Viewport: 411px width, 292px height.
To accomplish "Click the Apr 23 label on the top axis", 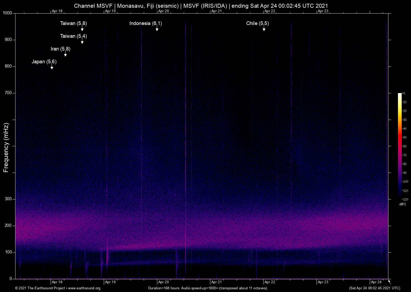I will (323, 11).
